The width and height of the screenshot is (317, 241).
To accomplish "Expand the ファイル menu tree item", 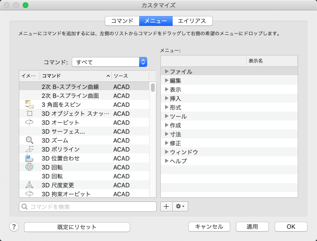I will (x=167, y=72).
